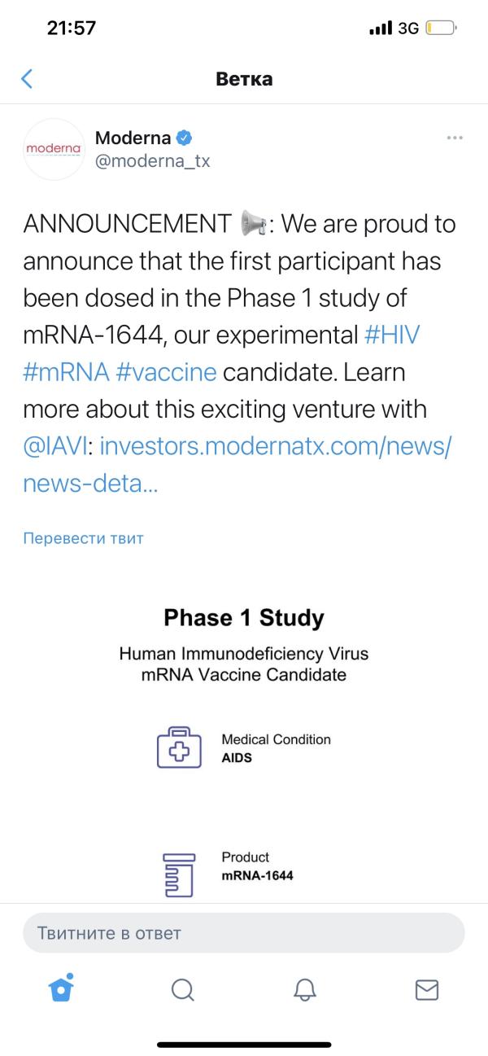Tap the blue verified badge
Viewport: 488px width, 1056px height.
click(184, 137)
